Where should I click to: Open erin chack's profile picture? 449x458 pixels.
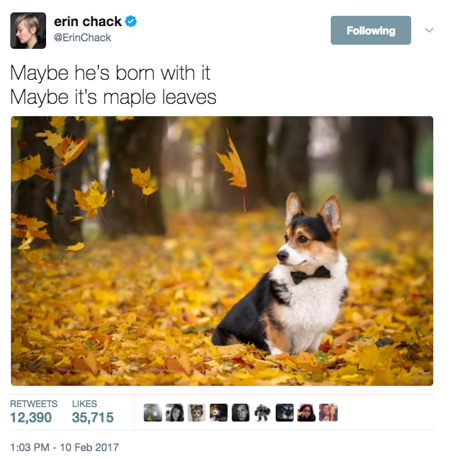click(28, 30)
